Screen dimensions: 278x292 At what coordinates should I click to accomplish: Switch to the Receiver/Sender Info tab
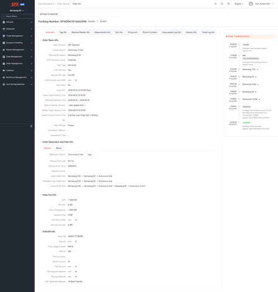tap(81, 32)
